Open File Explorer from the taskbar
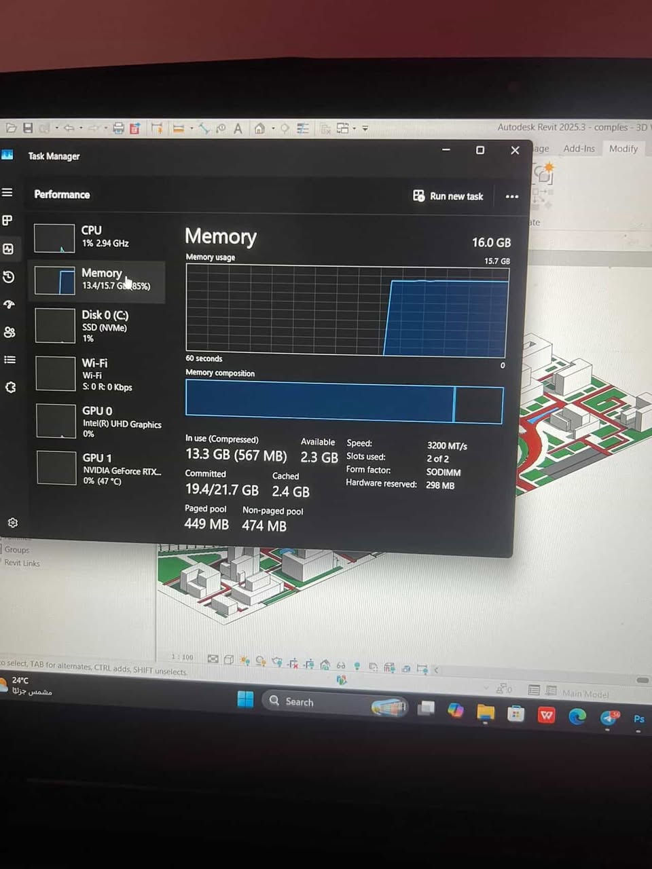Image resolution: width=652 pixels, height=869 pixels. pyautogui.click(x=486, y=712)
